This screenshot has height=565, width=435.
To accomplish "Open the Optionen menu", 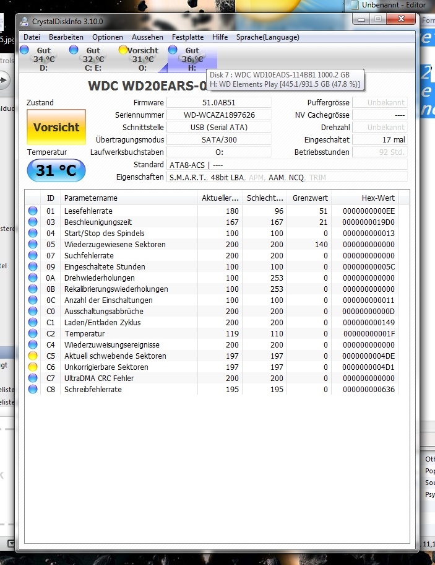I will tap(108, 37).
